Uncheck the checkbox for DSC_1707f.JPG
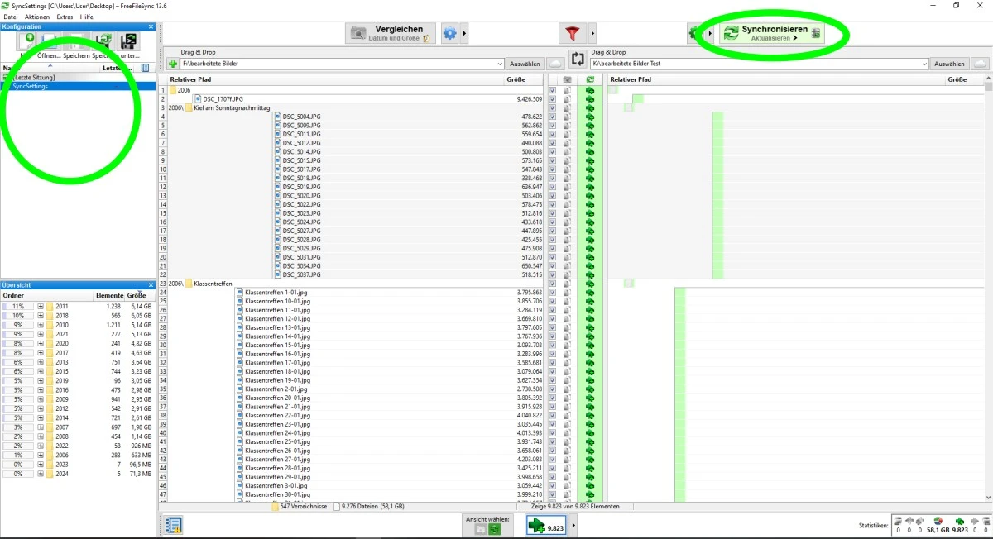 tap(553, 99)
